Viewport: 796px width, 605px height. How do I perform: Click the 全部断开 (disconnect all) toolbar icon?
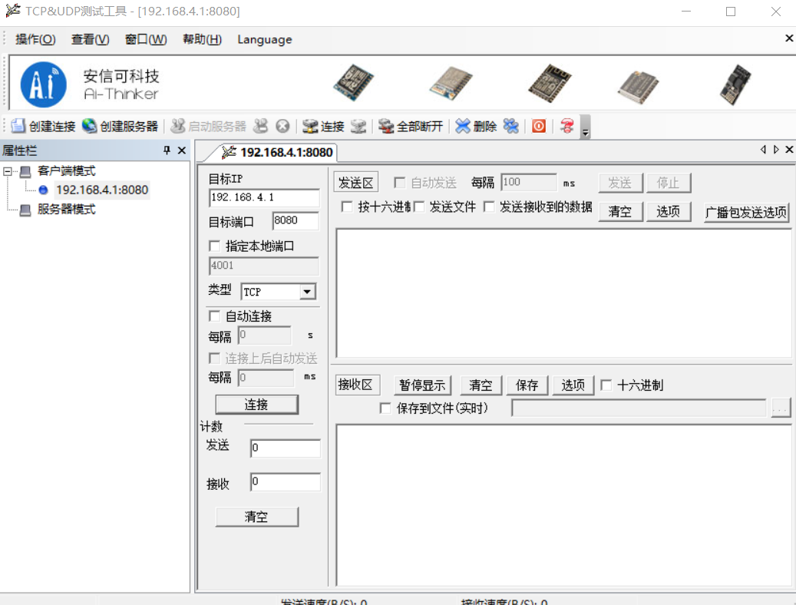[x=386, y=126]
